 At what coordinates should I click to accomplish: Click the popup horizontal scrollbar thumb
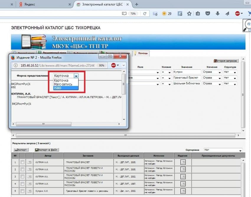(x=43, y=124)
